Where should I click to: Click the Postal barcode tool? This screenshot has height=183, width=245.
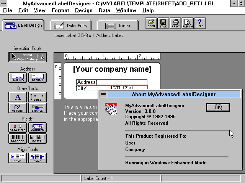38,138
